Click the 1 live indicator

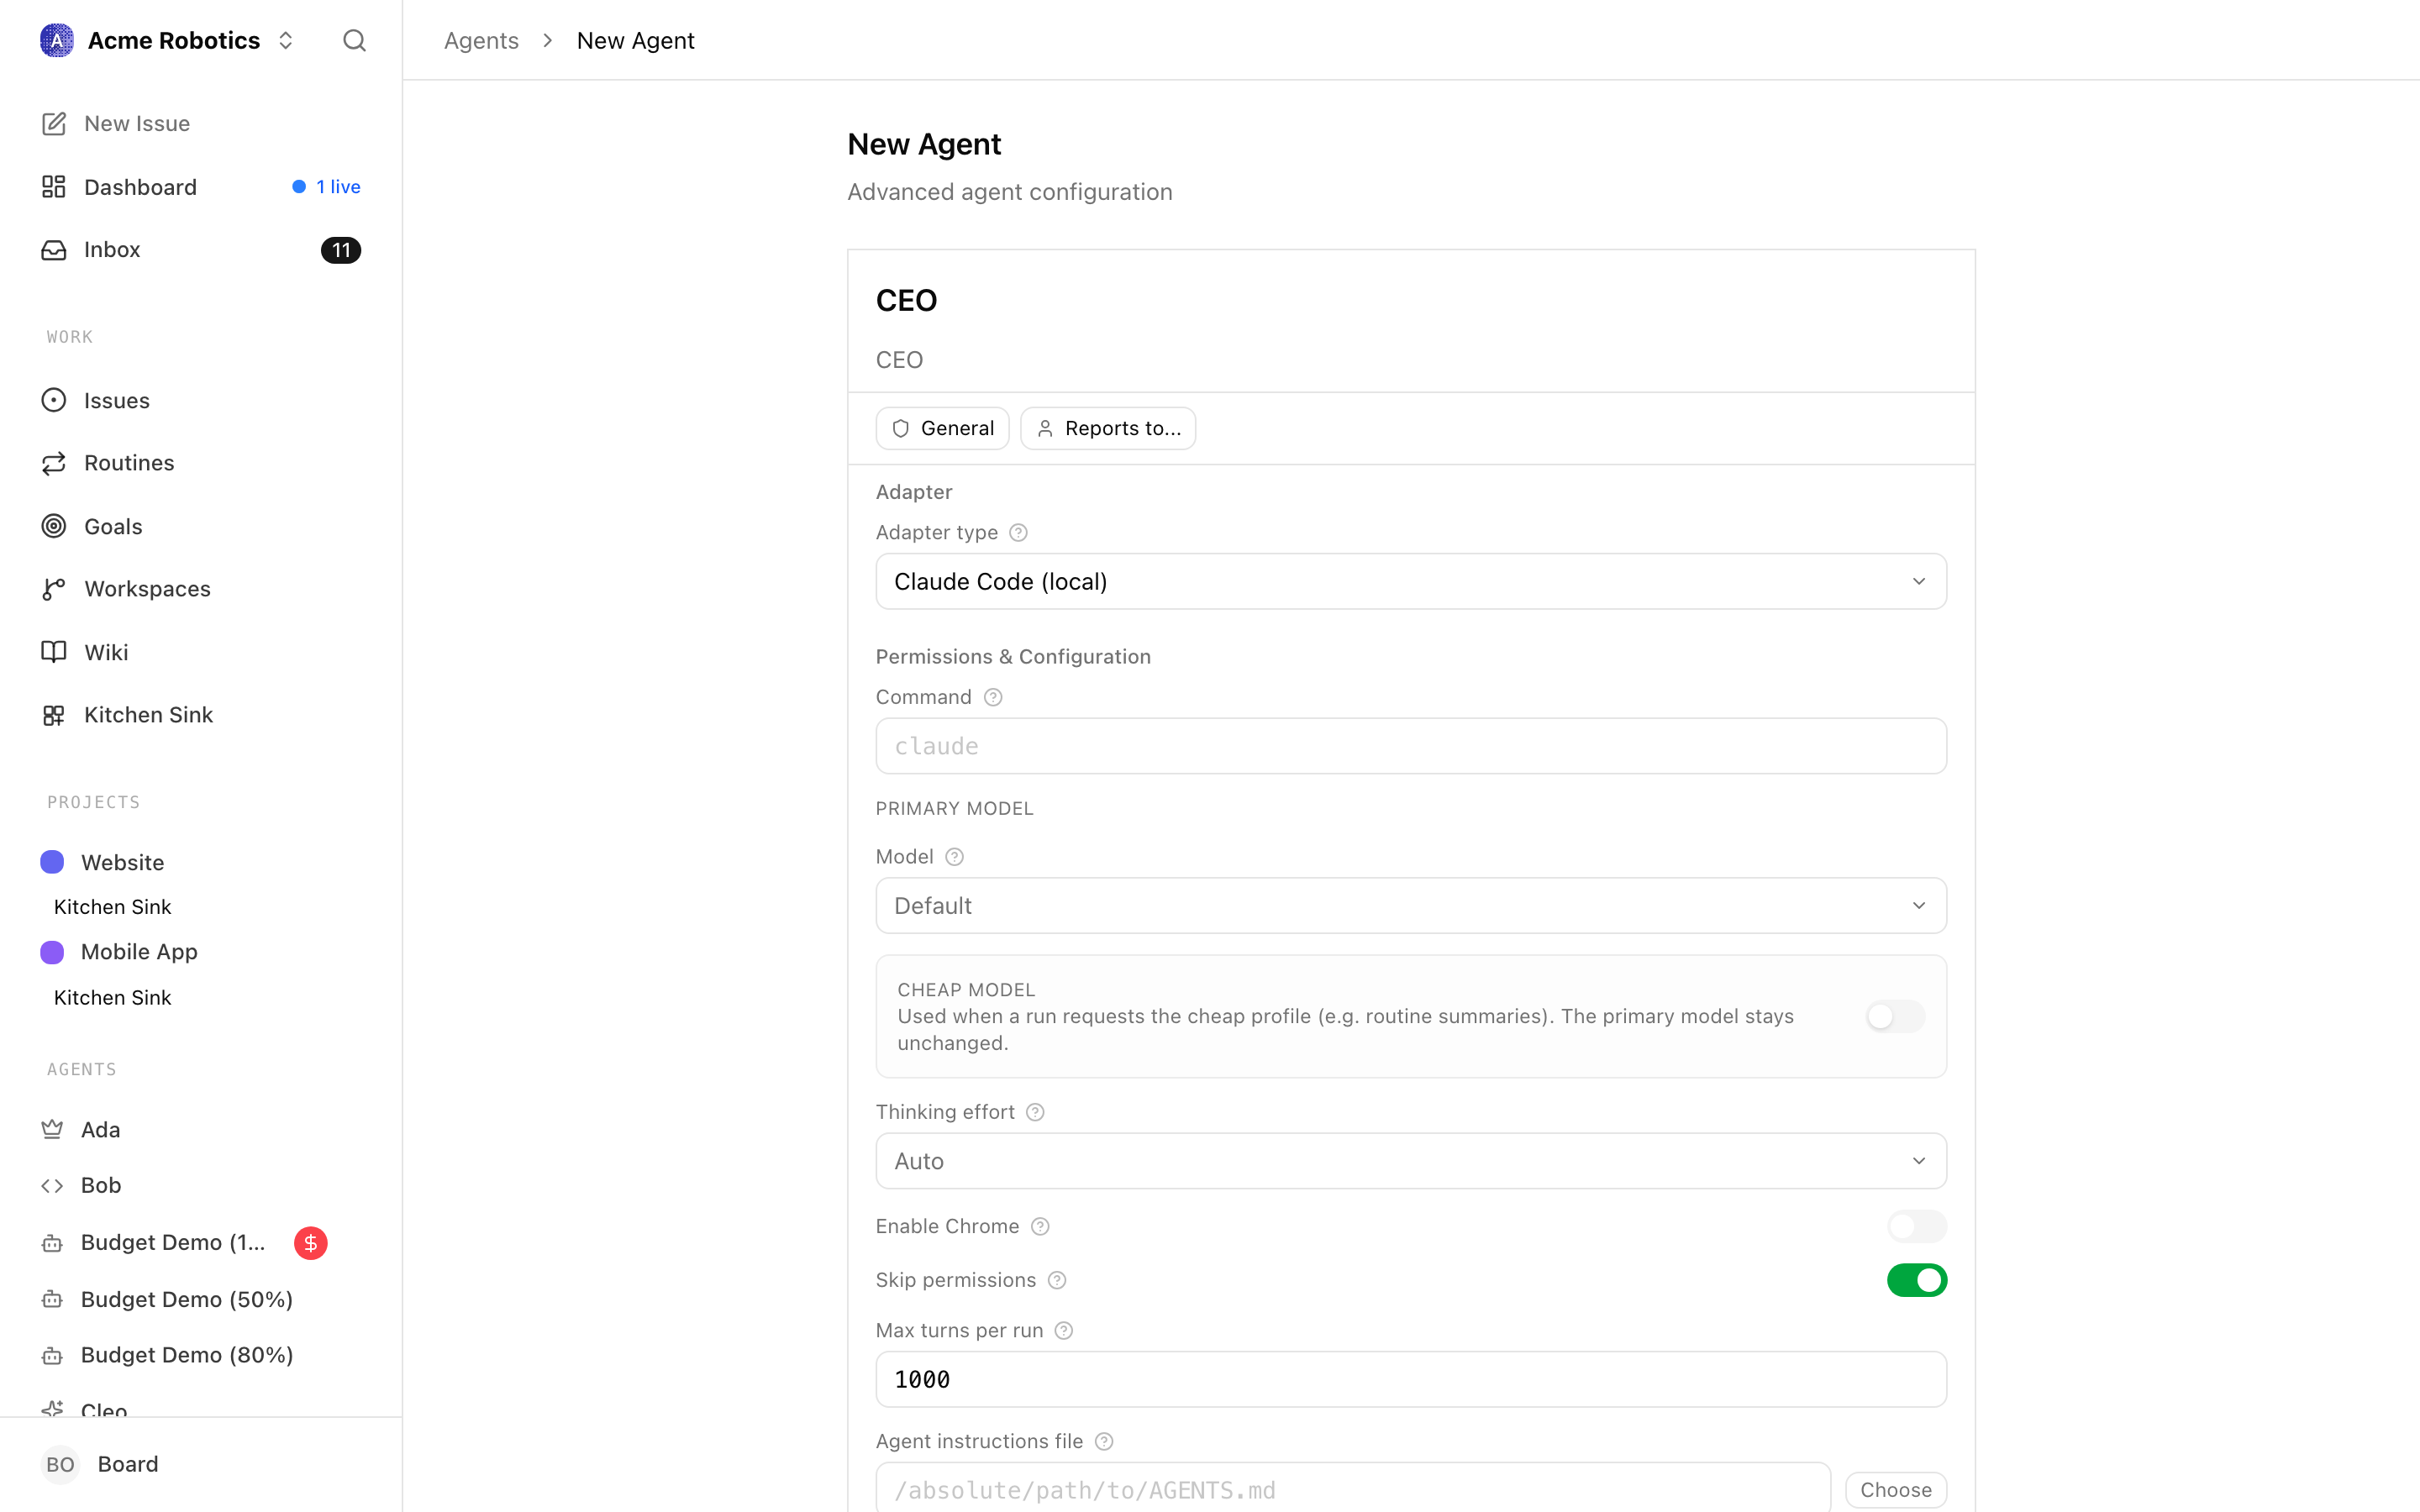pyautogui.click(x=326, y=187)
